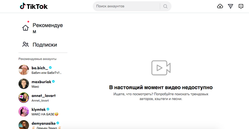Open maxburiak profile avatar
This screenshot has width=249, height=129.
(x=24, y=84)
